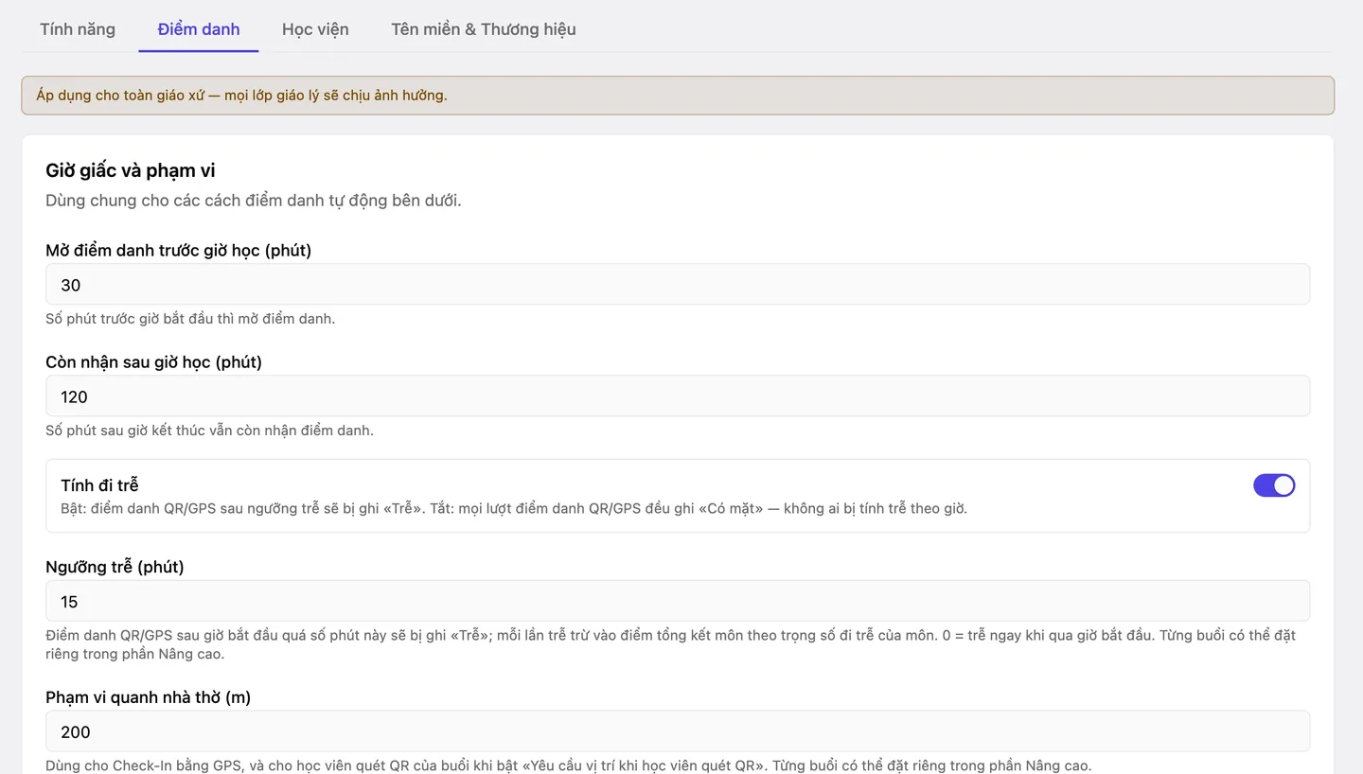Focus the Ngưỡng trễ (phút) input
Viewport: 1363px width, 774px height.
click(678, 601)
